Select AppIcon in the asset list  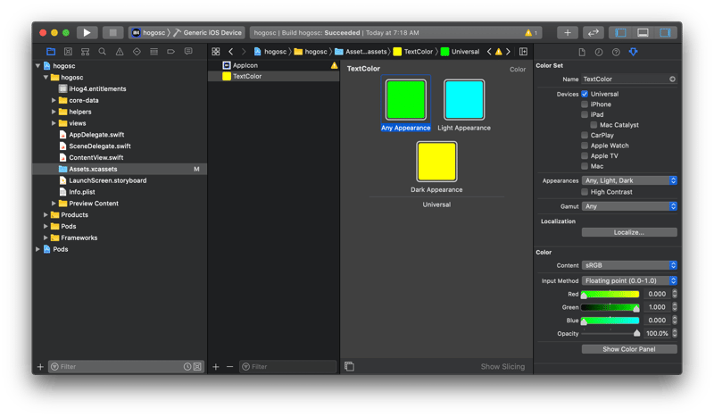pyautogui.click(x=245, y=65)
